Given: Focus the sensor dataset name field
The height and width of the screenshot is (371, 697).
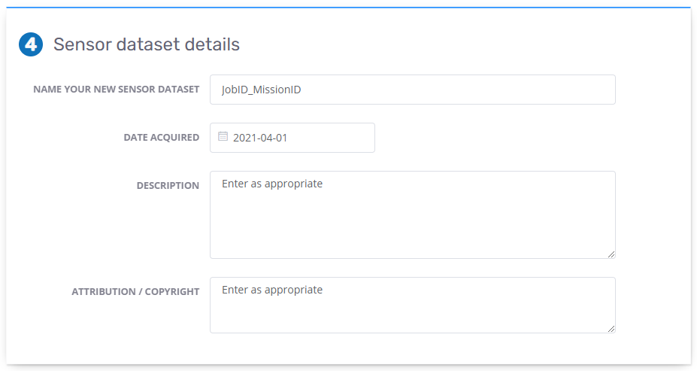Looking at the screenshot, I should pyautogui.click(x=413, y=90).
